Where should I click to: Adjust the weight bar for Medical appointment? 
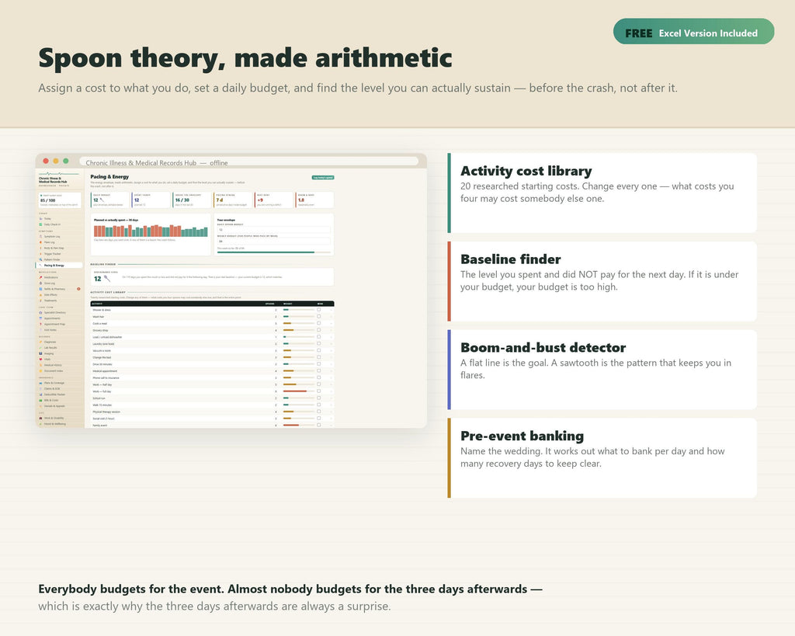coord(299,370)
